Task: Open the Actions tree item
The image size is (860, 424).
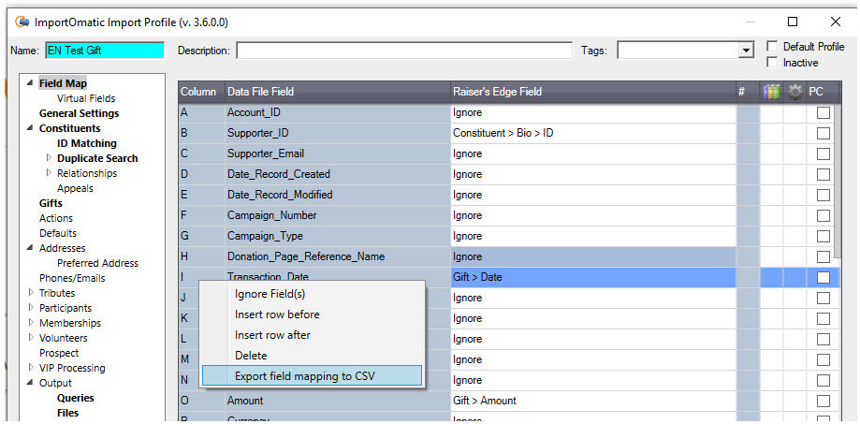Action: pos(56,218)
